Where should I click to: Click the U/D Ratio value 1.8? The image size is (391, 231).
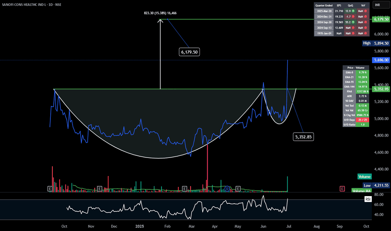362,125
